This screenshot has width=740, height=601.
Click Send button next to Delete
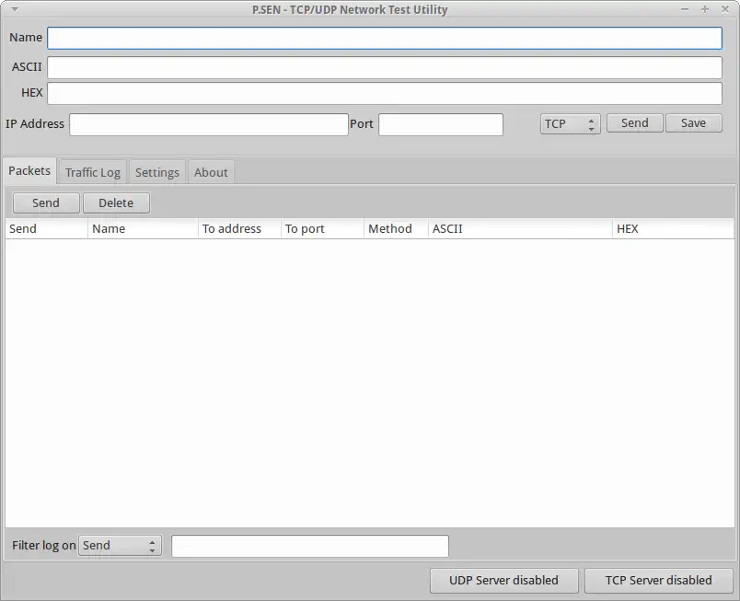click(46, 202)
